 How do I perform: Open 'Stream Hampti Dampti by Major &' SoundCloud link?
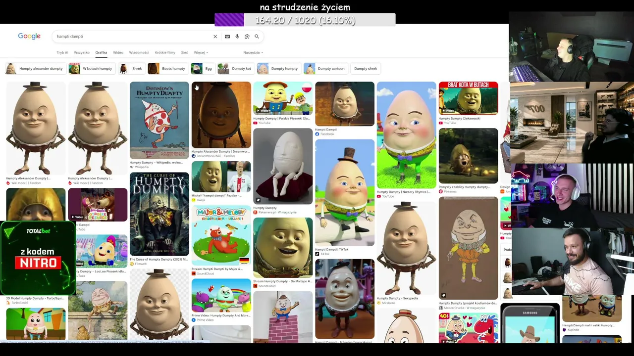[217, 269]
